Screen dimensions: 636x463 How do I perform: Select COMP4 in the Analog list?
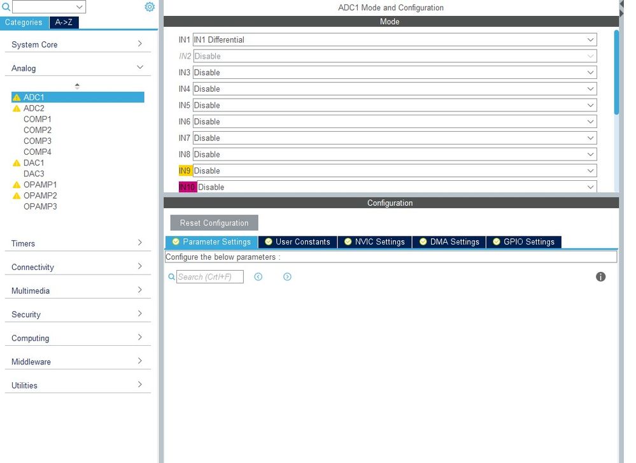[38, 152]
